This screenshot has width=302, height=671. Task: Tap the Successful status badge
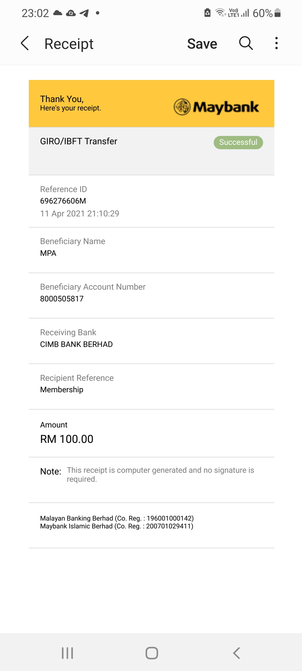click(x=238, y=143)
